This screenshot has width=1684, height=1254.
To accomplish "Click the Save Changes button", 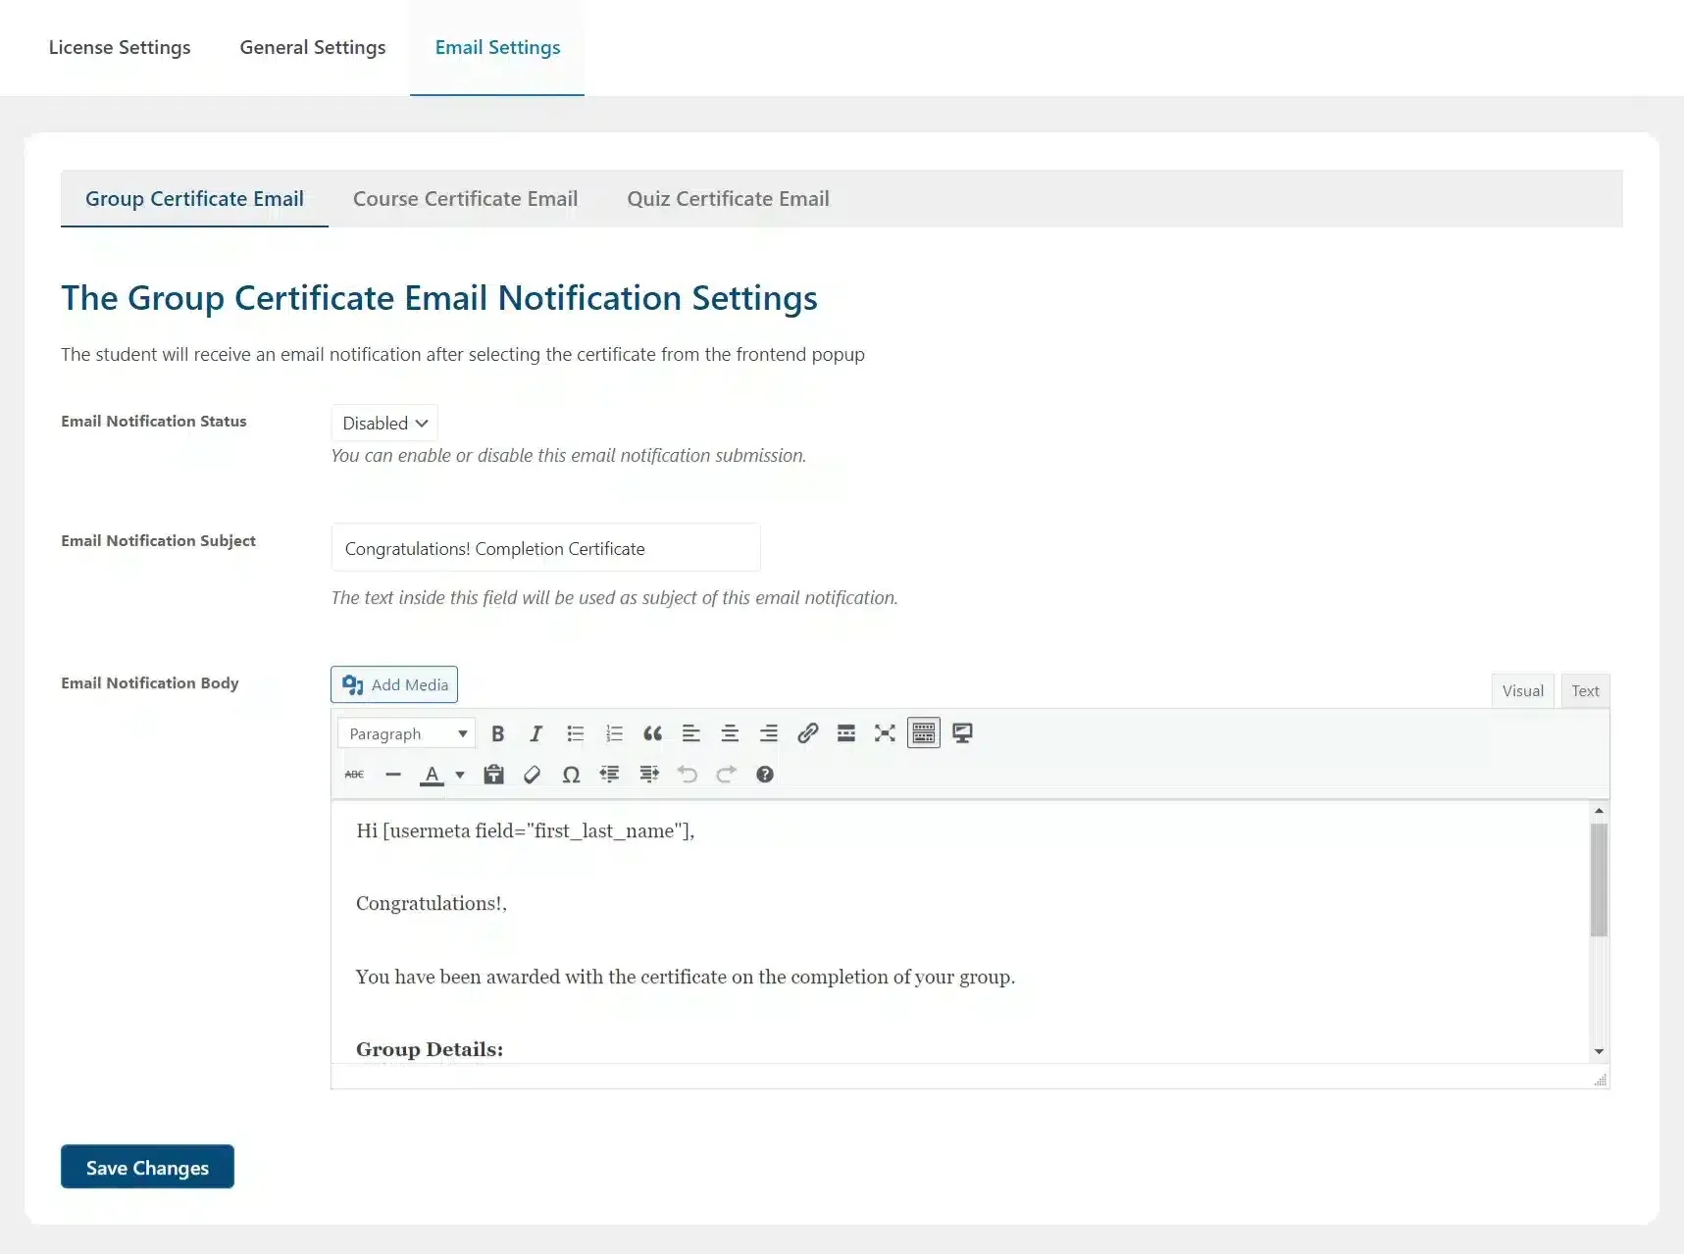I will (146, 1167).
